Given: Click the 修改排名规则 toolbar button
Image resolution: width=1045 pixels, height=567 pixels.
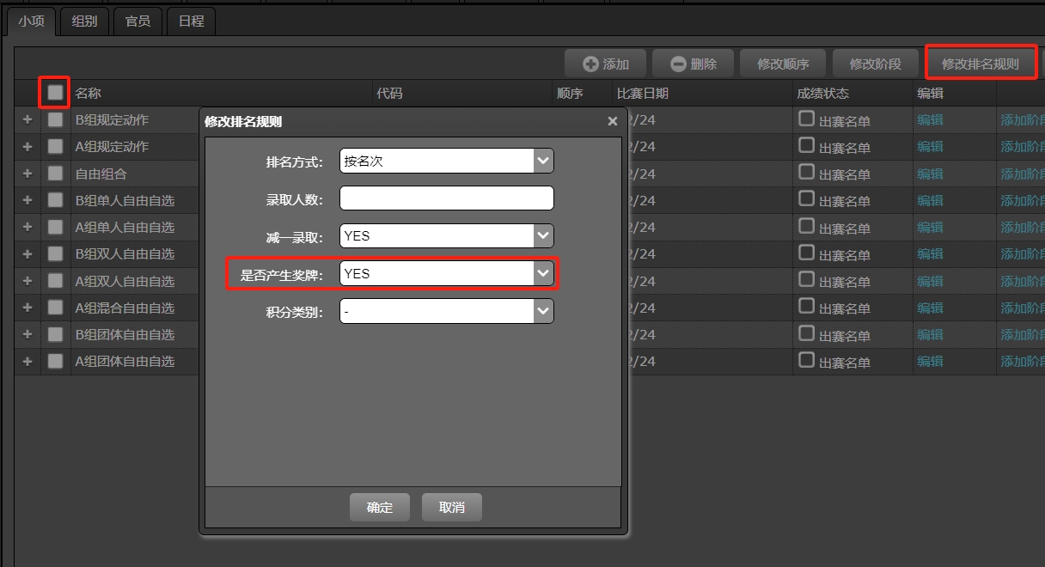Looking at the screenshot, I should (x=980, y=64).
